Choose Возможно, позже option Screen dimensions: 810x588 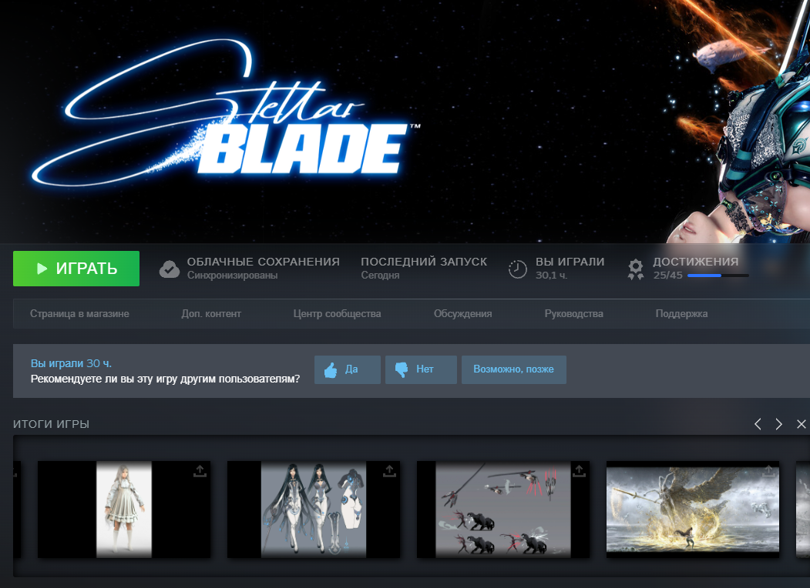[x=513, y=369]
